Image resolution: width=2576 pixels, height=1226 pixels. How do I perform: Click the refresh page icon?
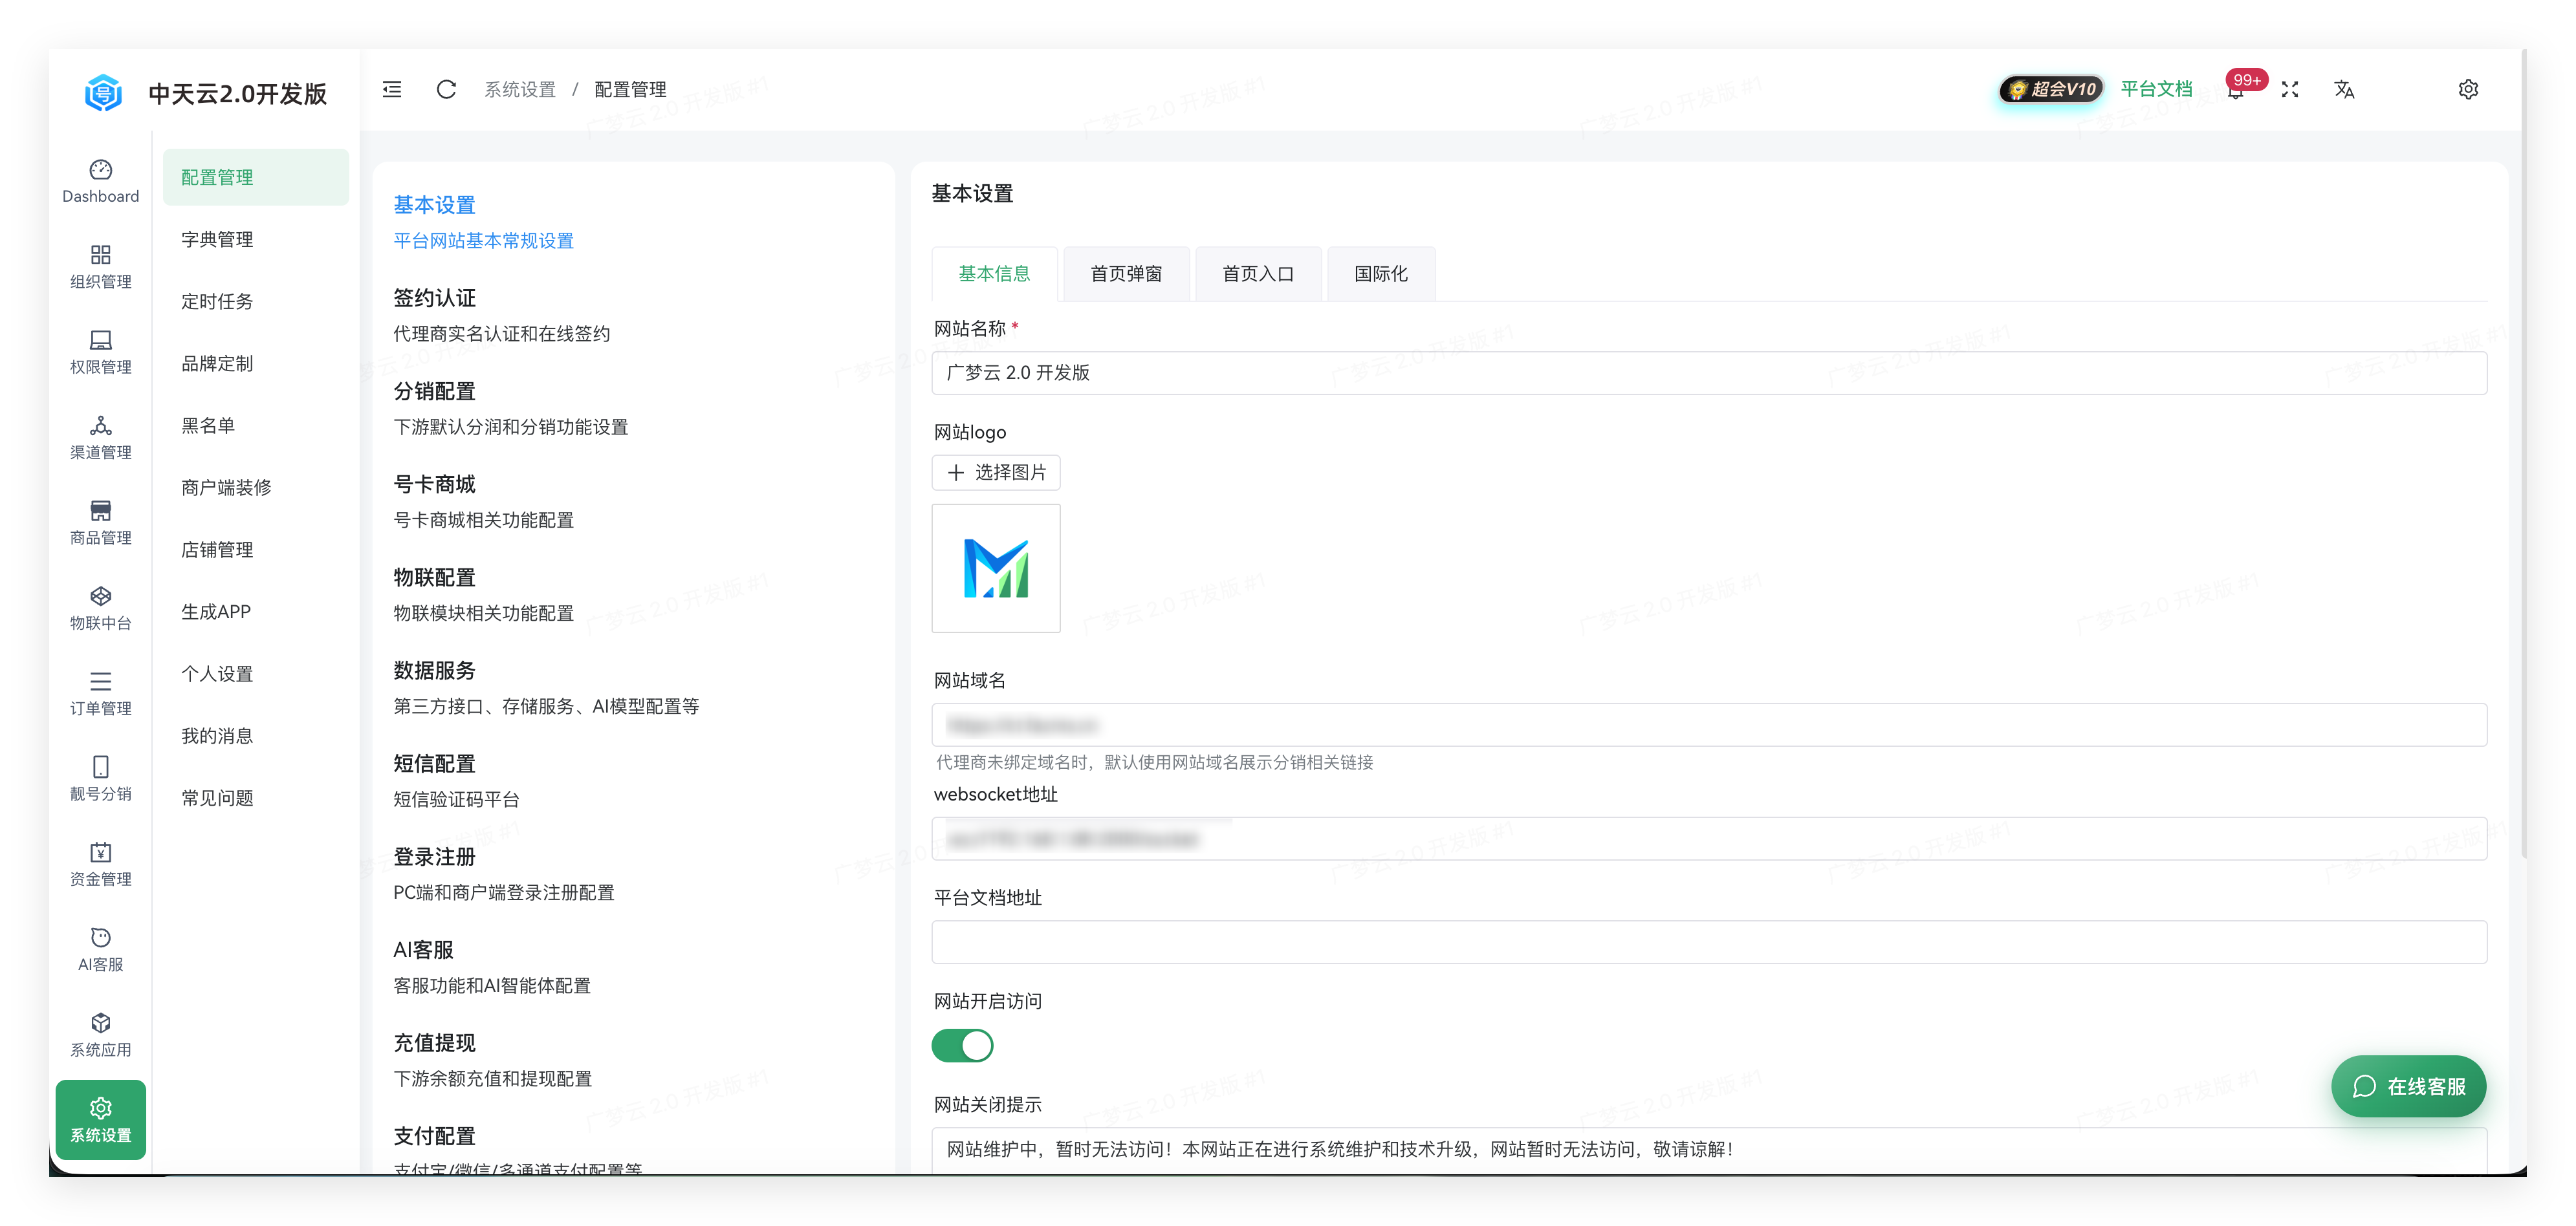446,89
